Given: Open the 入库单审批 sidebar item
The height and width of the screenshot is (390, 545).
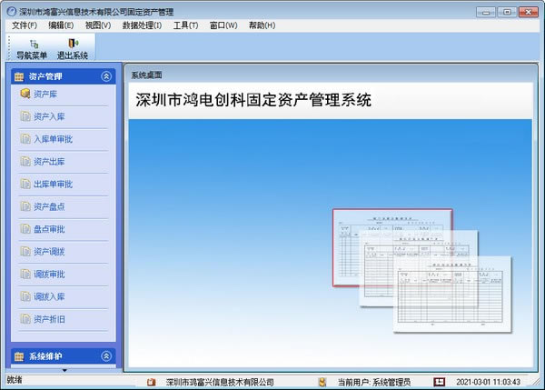Looking at the screenshot, I should pos(51,139).
